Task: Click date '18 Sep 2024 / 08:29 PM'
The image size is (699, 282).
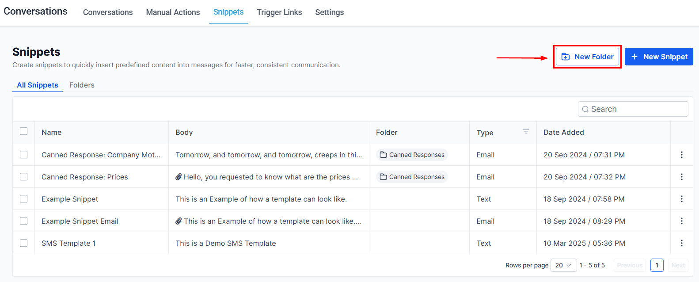Action: click(584, 221)
